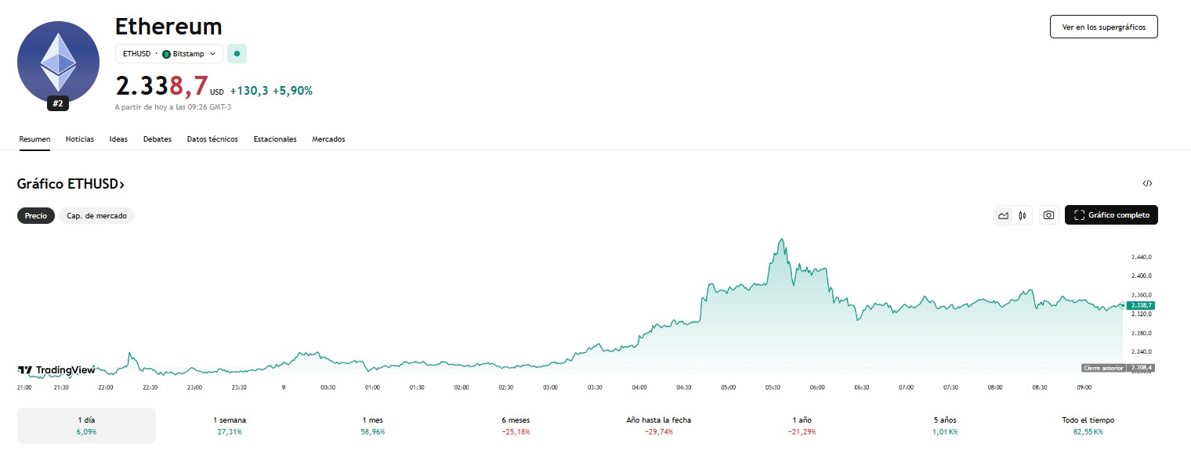Choose the 1 mes time range
Image resolution: width=1191 pixels, height=461 pixels.
[x=373, y=425]
